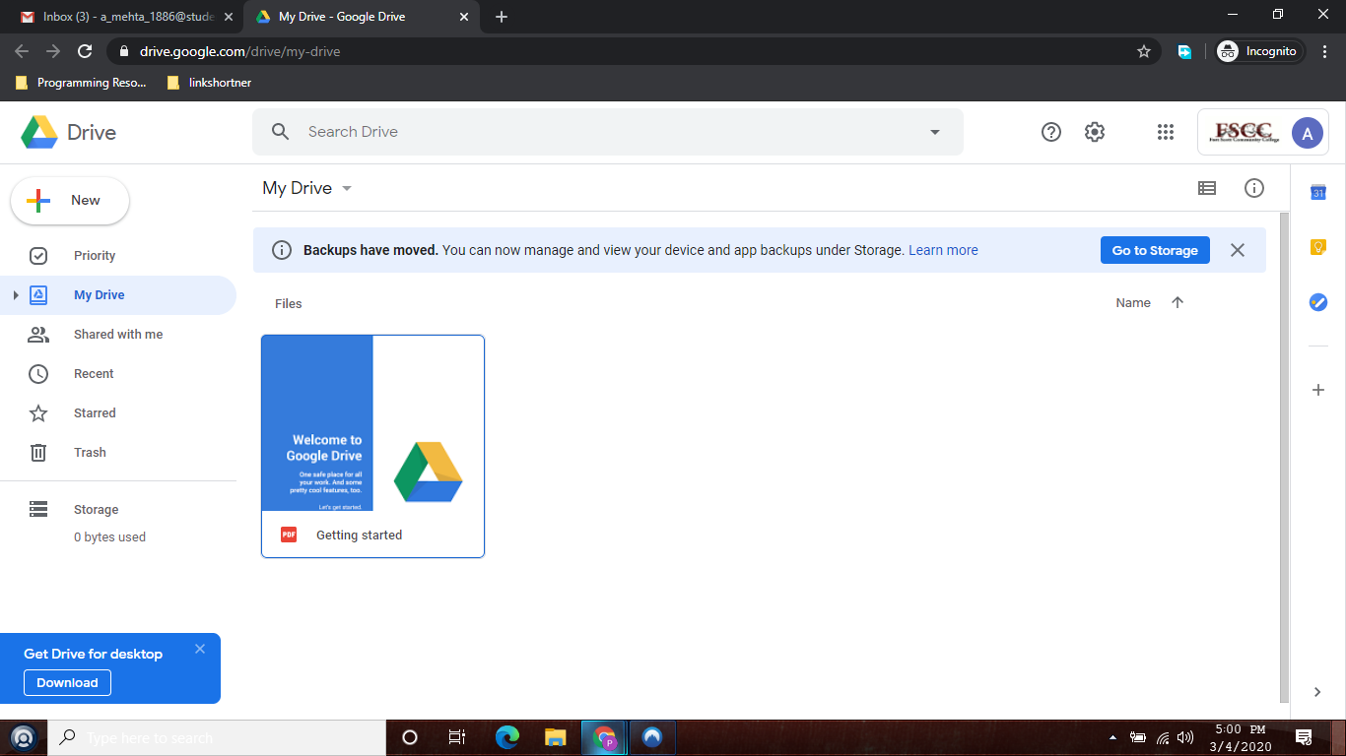Open Shared with me section
Viewport: 1346px width, 756px height.
[117, 335]
